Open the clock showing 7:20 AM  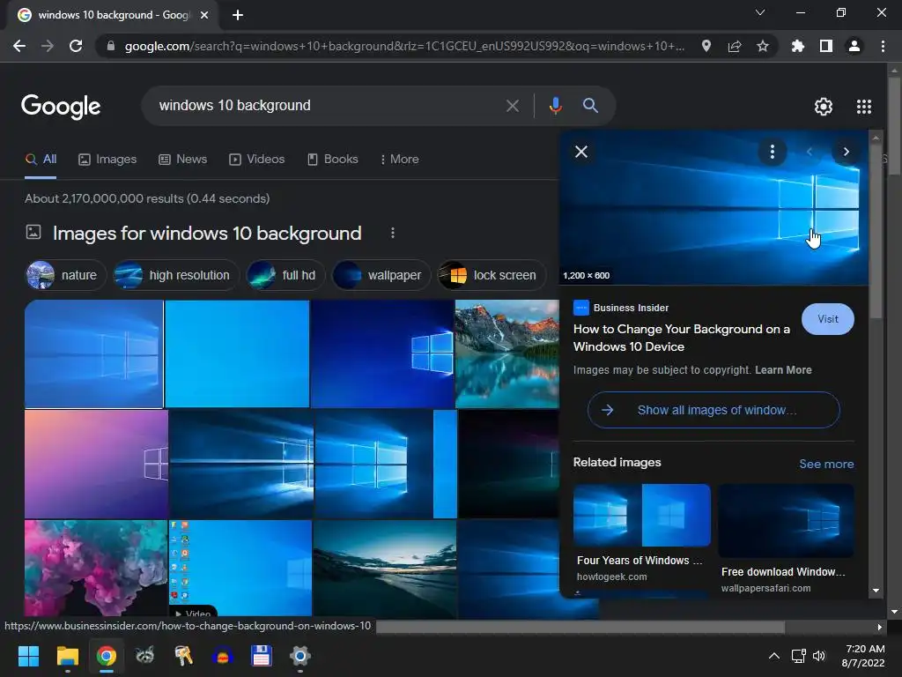click(863, 656)
